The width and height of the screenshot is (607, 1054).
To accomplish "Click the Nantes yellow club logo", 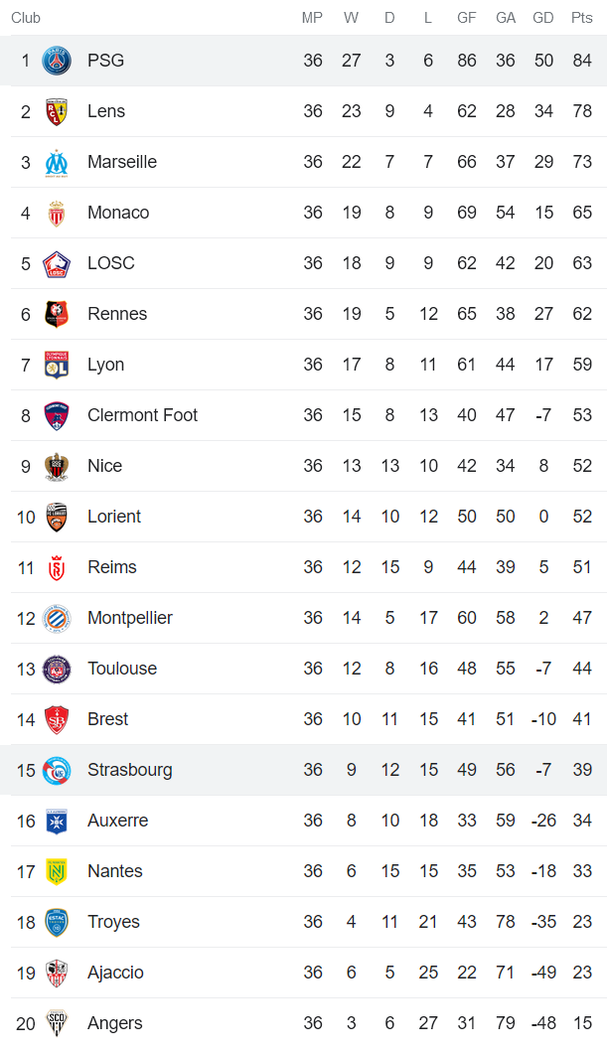I will pyautogui.click(x=57, y=871).
